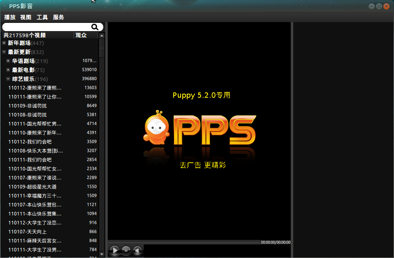This screenshot has height=258, width=394.
Task: Click the 00:00:00/00:00:00 time display
Action: point(275,242)
